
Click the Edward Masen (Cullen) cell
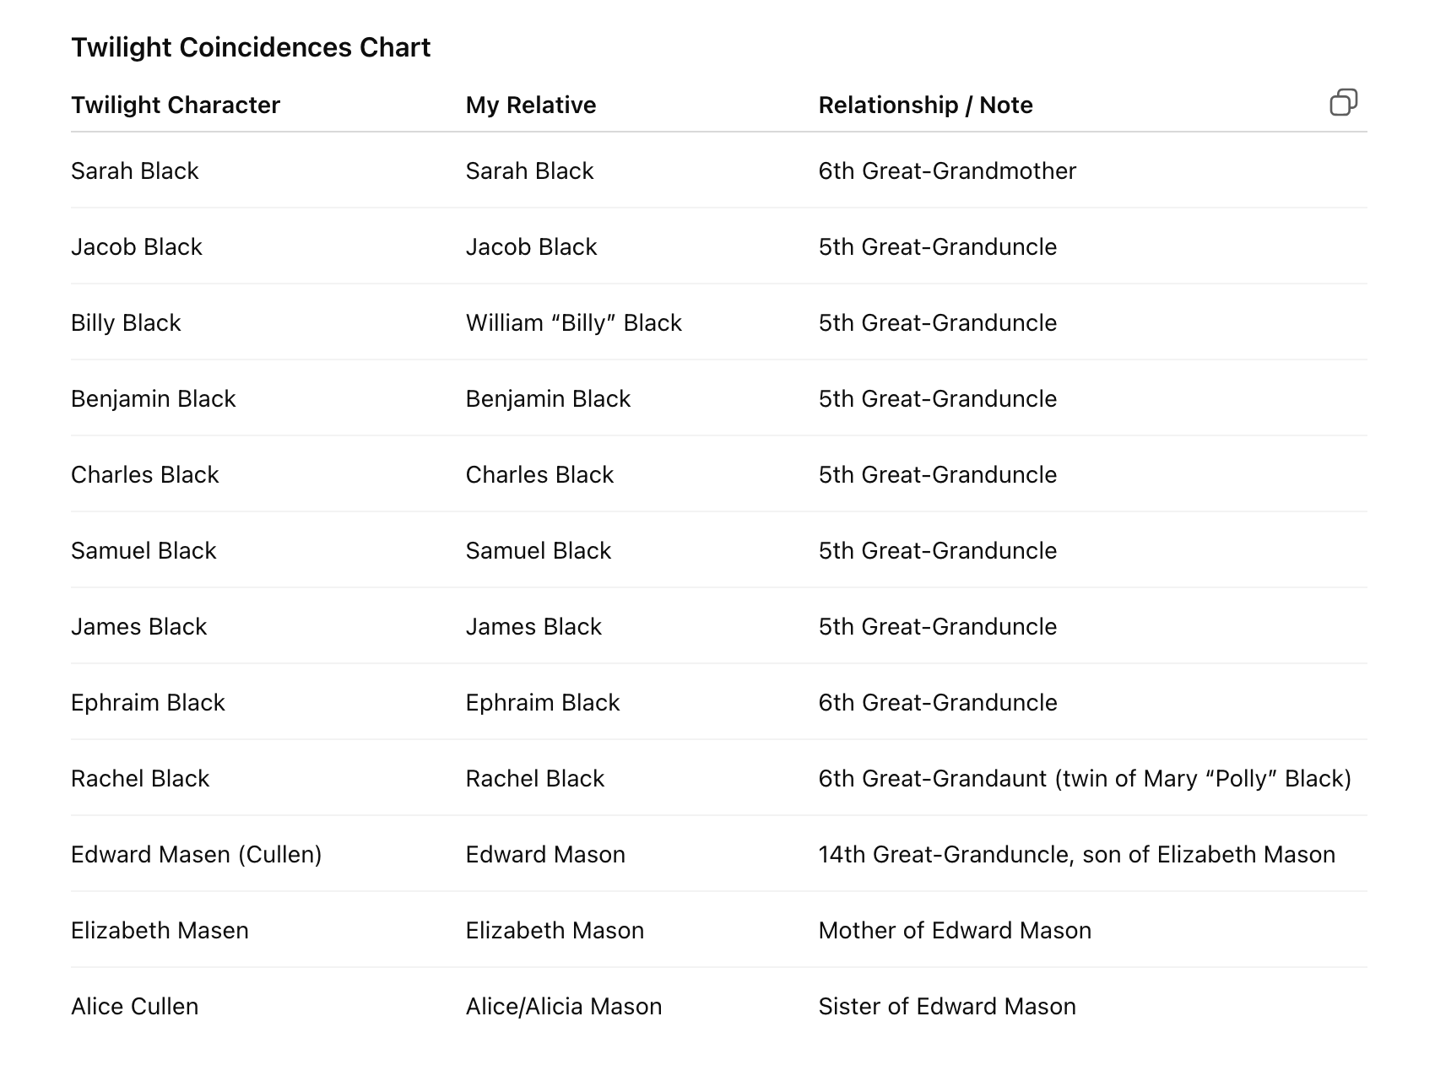[x=196, y=854]
